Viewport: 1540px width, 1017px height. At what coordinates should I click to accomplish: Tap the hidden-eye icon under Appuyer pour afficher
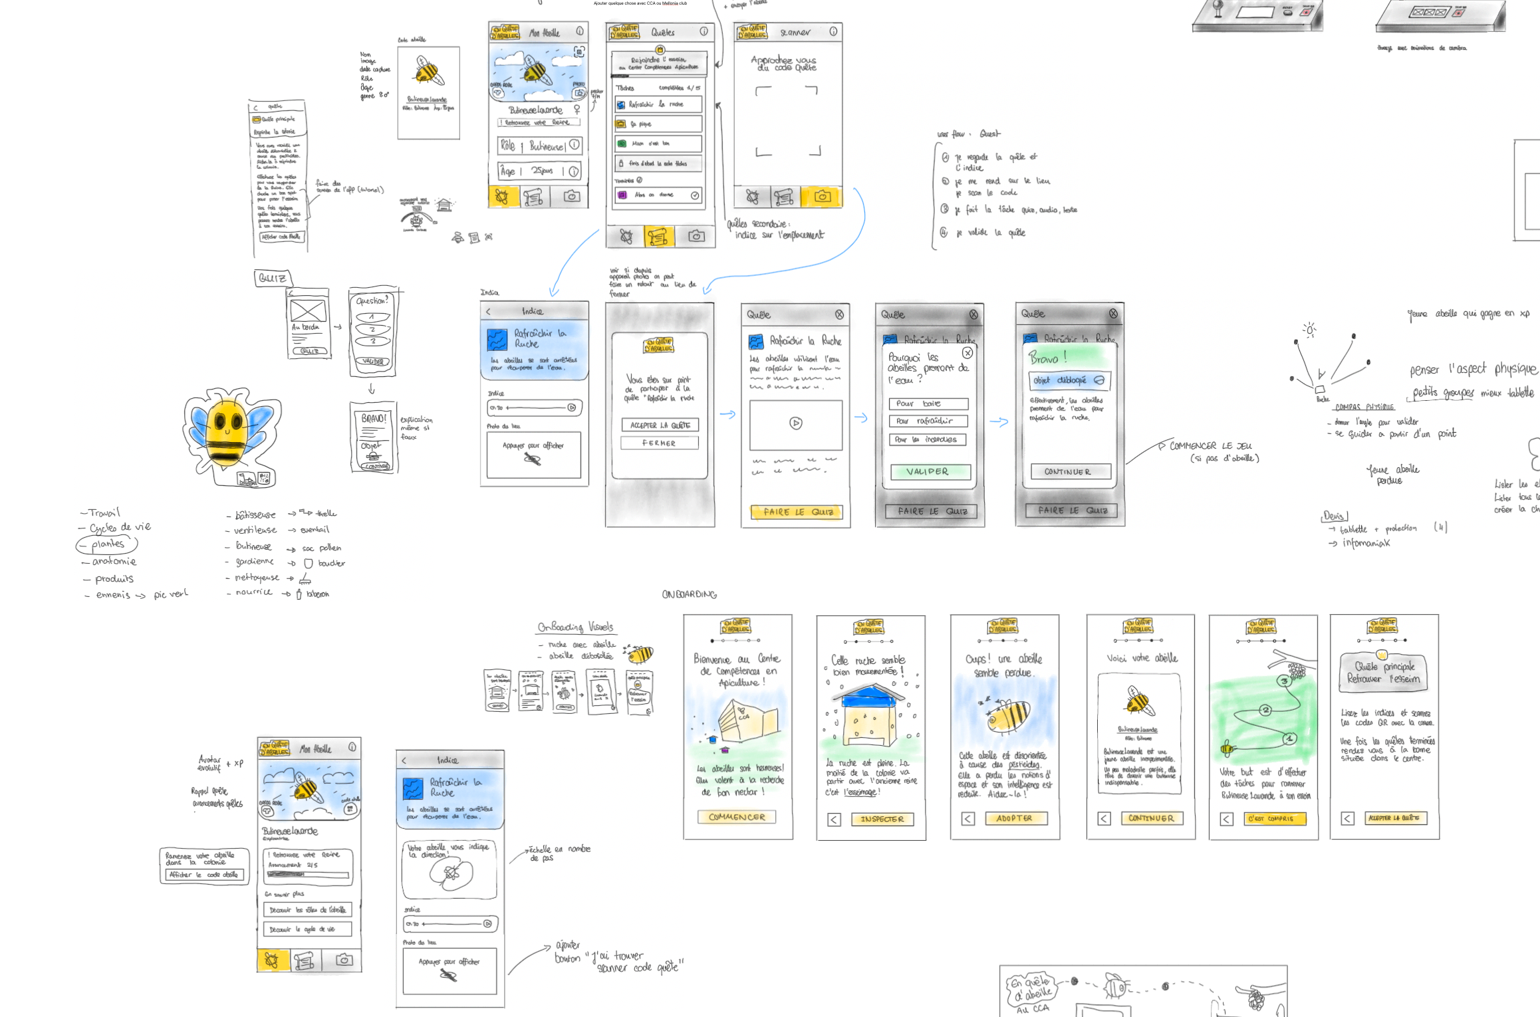[532, 459]
